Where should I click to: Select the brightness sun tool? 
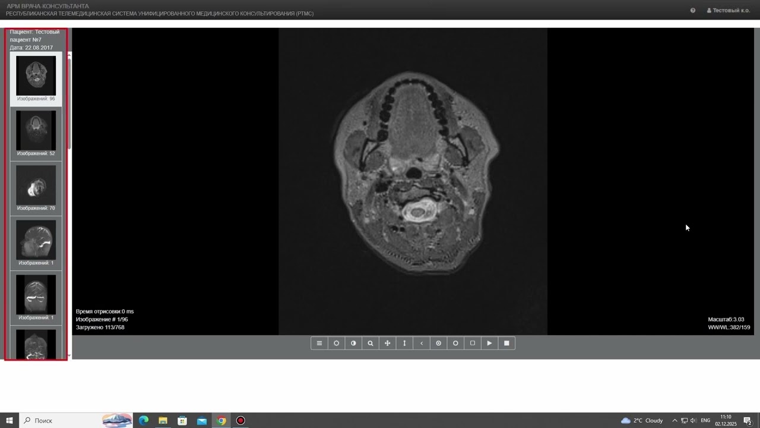tap(336, 343)
